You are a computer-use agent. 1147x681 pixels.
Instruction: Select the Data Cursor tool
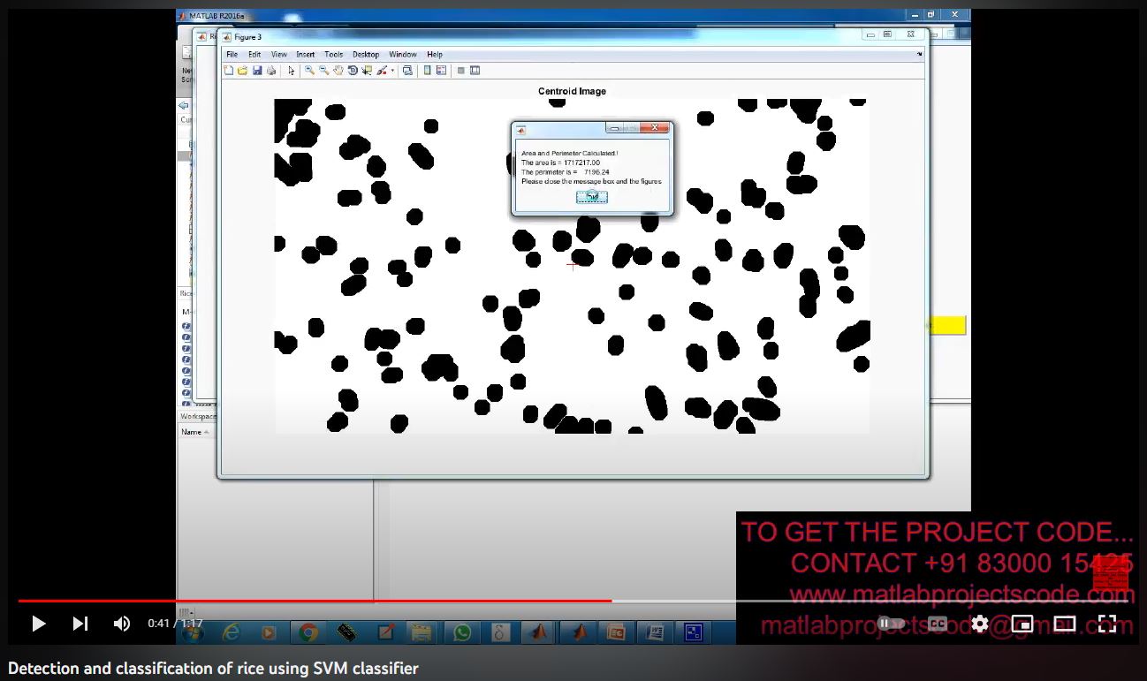point(367,71)
